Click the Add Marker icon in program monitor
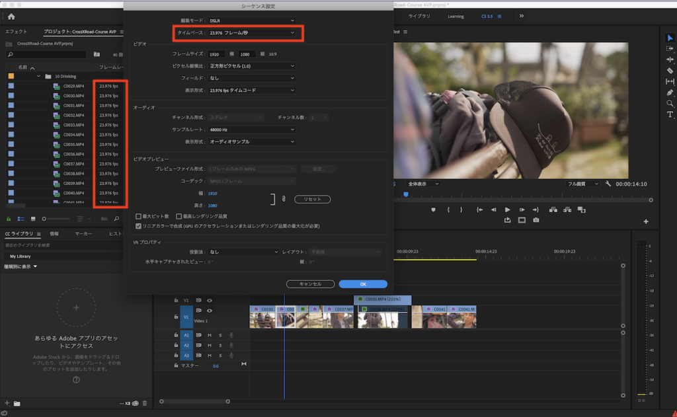The width and height of the screenshot is (677, 417). (434, 209)
